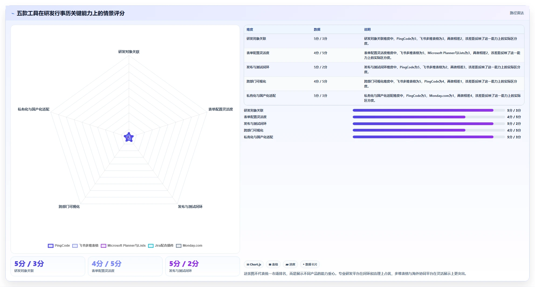Click the 路径雷达 label in the header
Image resolution: width=535 pixels, height=287 pixels.
pos(517,13)
